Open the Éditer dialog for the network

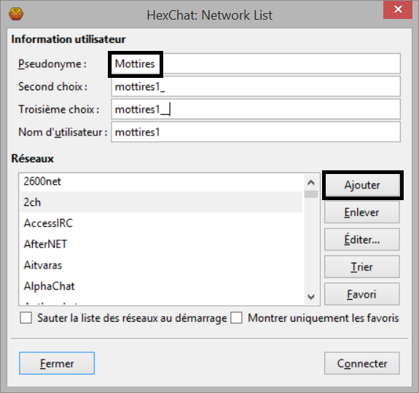pos(362,239)
